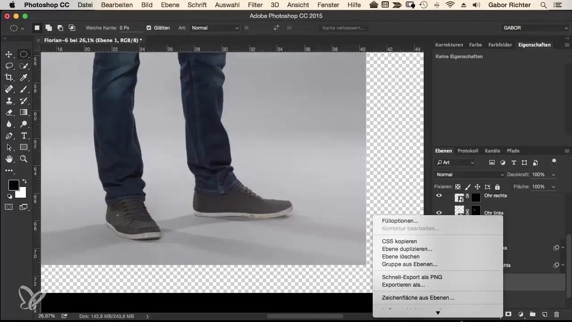Swap foreground and background colors
This screenshot has height=322, width=572.
[x=24, y=181]
